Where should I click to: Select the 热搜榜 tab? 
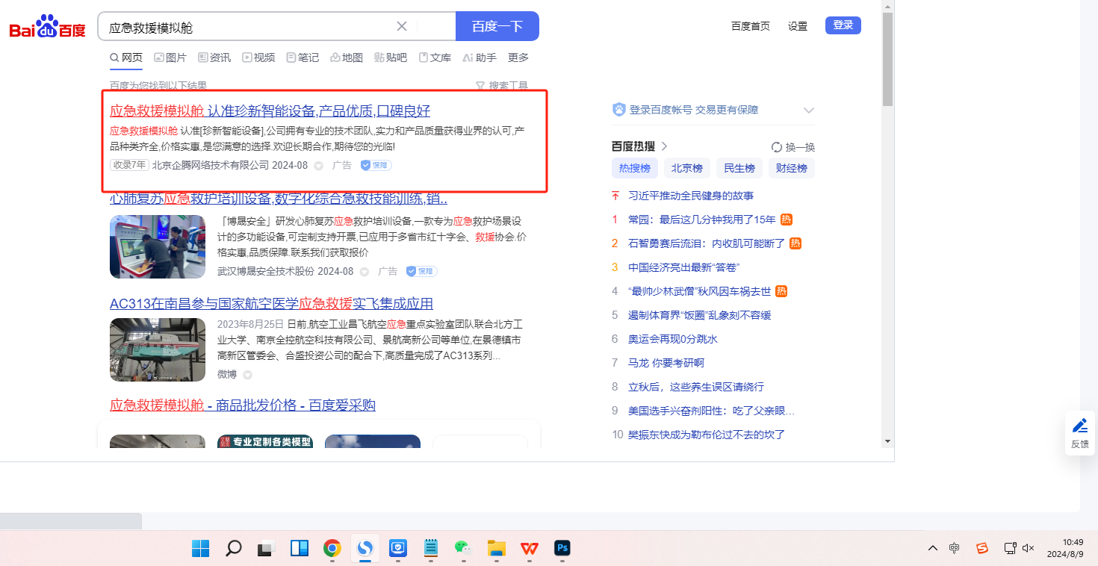point(635,168)
